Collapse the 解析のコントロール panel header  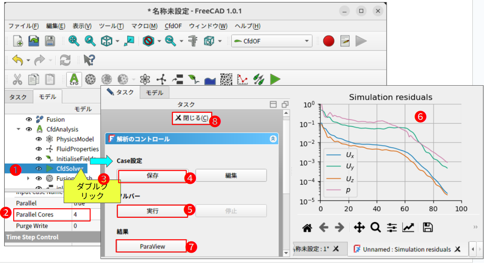[273, 139]
